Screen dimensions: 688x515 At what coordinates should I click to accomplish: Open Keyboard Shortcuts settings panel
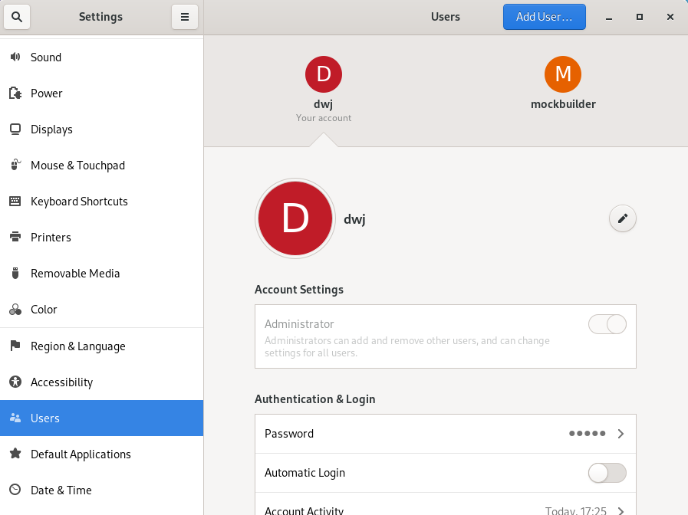(x=79, y=202)
